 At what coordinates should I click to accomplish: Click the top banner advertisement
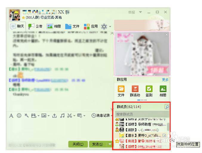[x=142, y=25]
